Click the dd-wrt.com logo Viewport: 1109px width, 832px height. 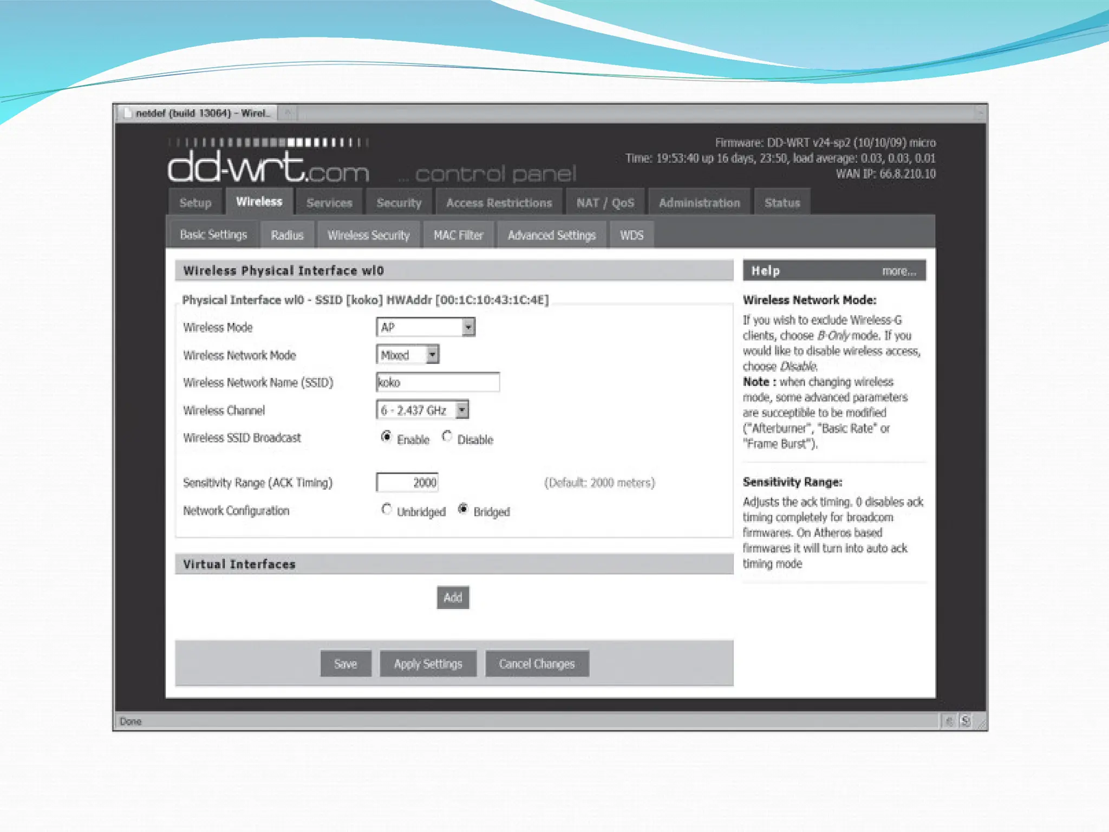(x=268, y=167)
